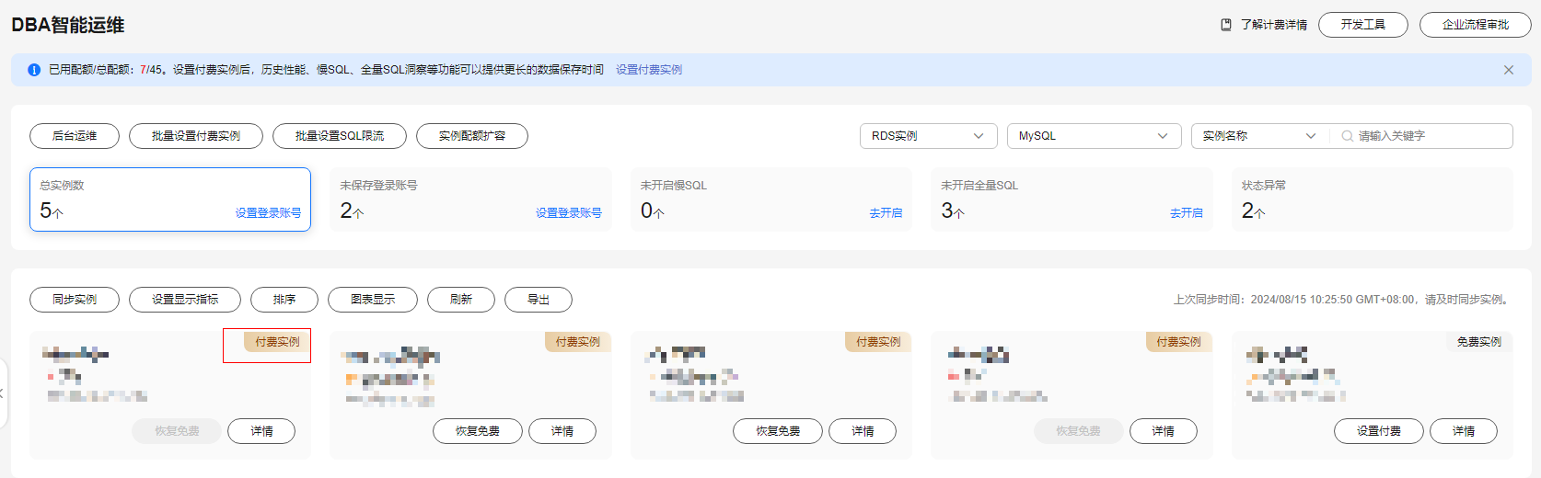Click 批量设置SQL限流 button
The height and width of the screenshot is (478, 1541).
[340, 136]
